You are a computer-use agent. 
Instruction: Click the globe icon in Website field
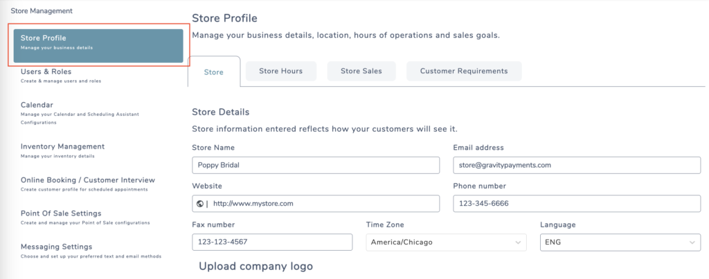[200, 204]
